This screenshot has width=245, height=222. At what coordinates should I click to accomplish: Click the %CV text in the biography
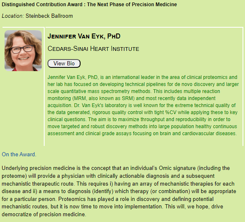171,112
